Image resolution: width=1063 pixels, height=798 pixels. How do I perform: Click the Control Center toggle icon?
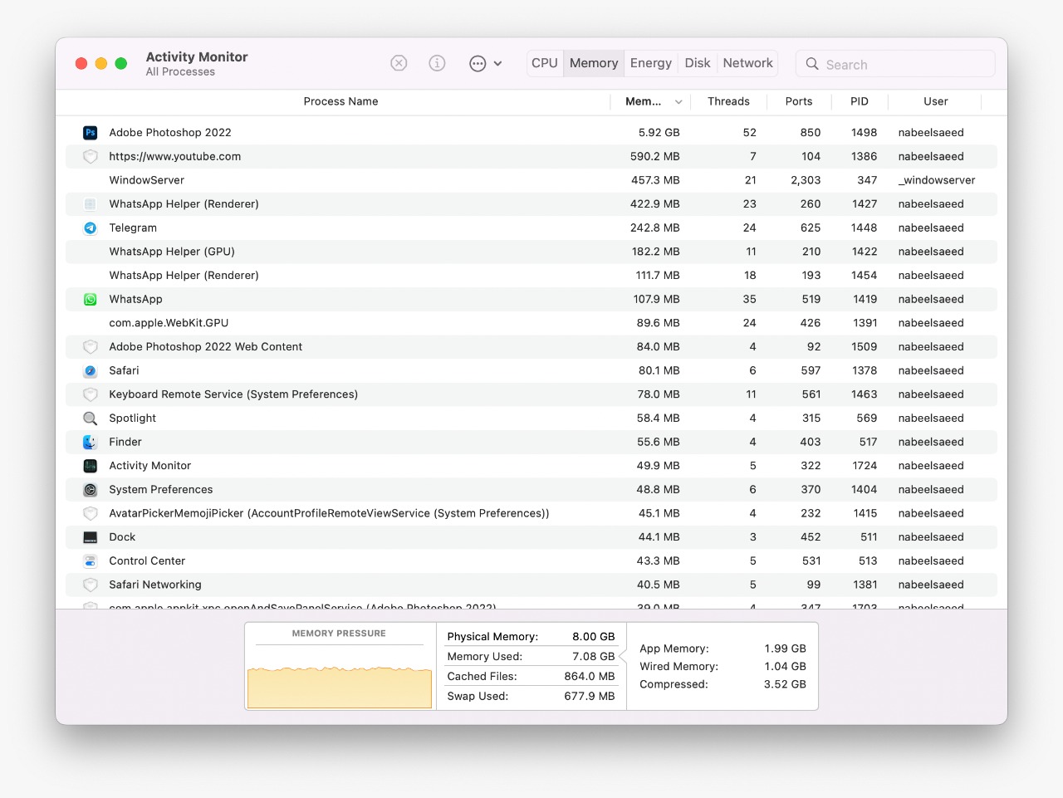tap(91, 561)
